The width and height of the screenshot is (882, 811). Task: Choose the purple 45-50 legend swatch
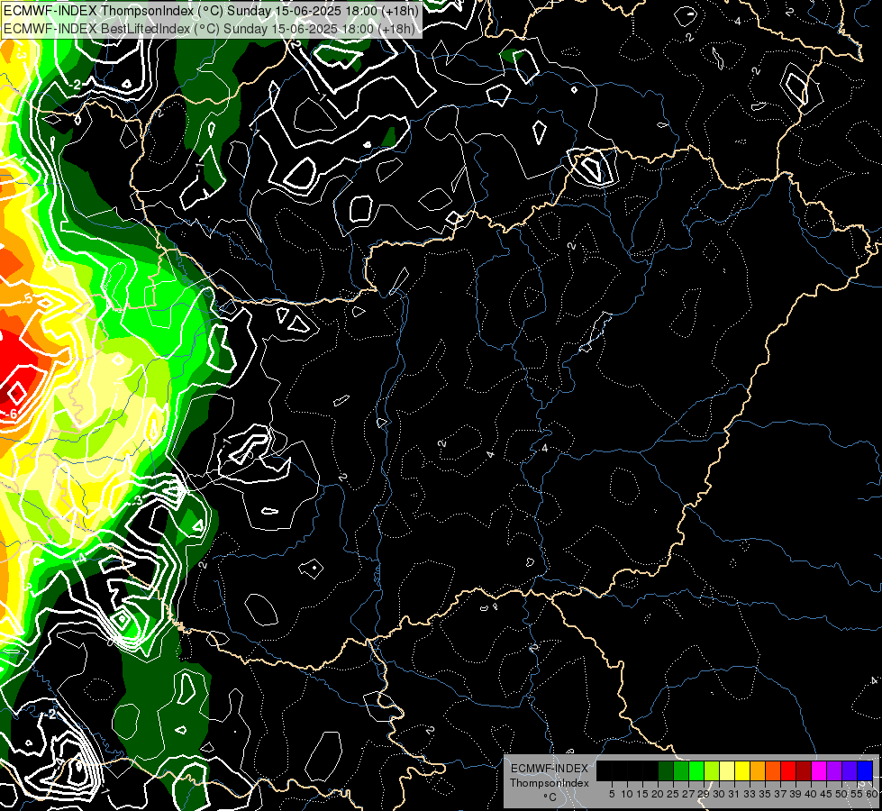tap(834, 770)
